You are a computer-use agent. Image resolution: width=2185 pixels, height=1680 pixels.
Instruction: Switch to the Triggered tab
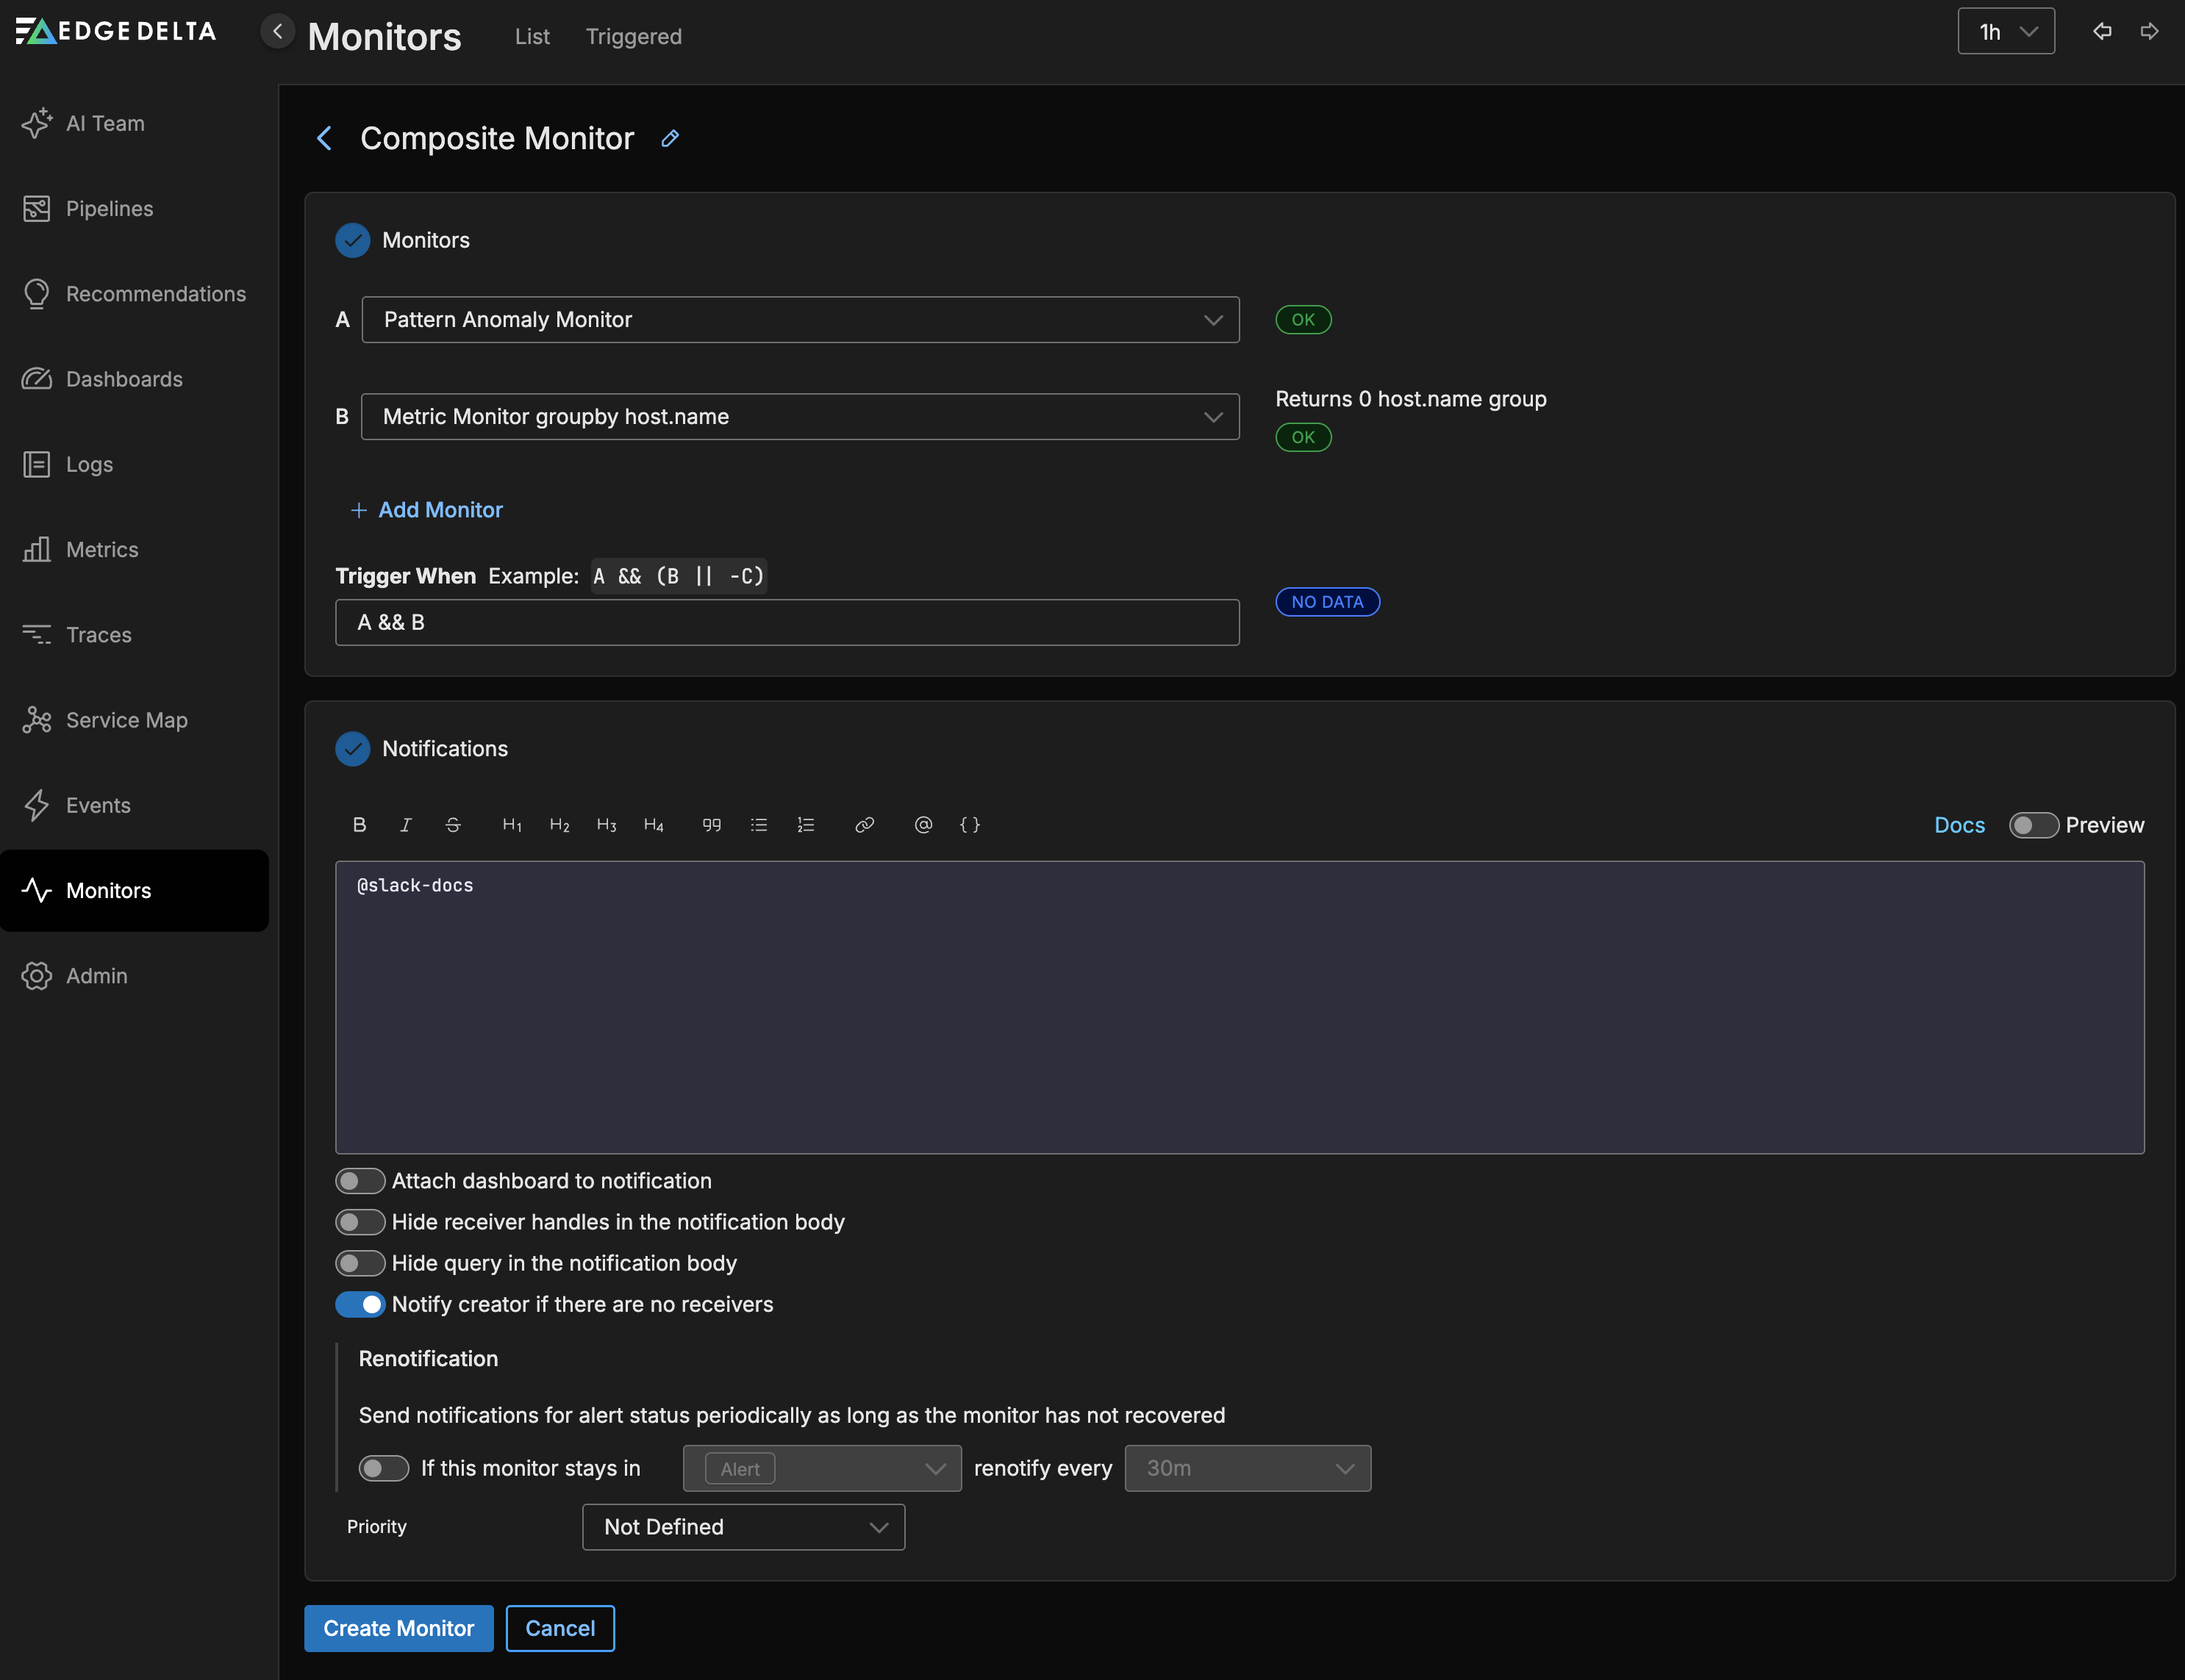tap(633, 37)
